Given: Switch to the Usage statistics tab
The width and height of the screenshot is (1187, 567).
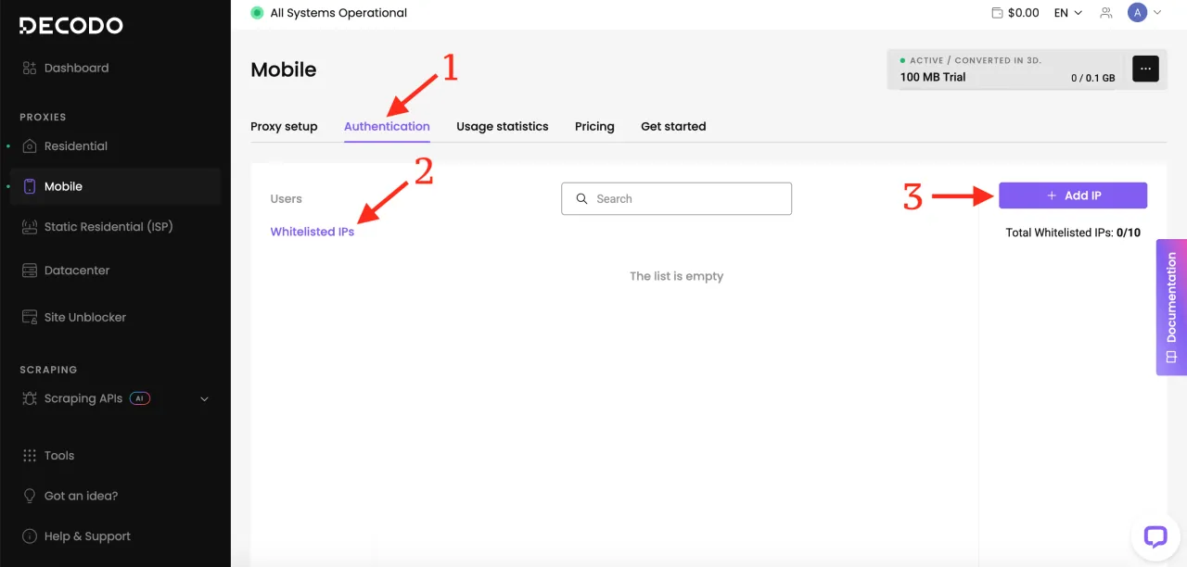Looking at the screenshot, I should click(x=502, y=126).
